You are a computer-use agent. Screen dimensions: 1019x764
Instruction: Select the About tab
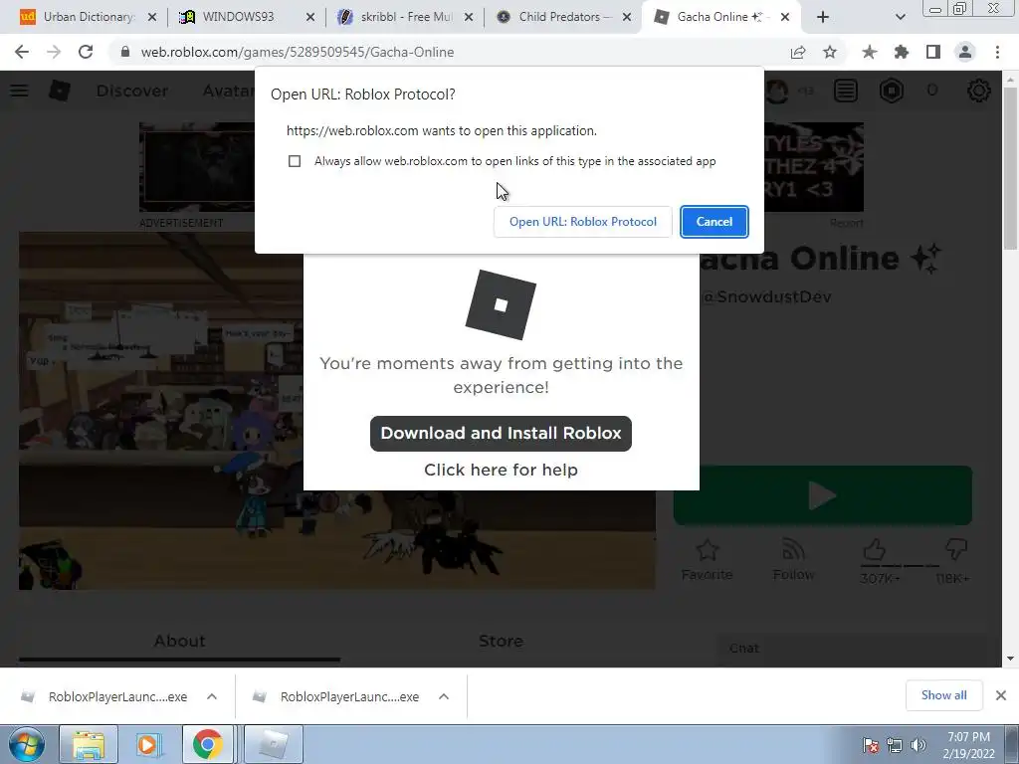pyautogui.click(x=179, y=642)
